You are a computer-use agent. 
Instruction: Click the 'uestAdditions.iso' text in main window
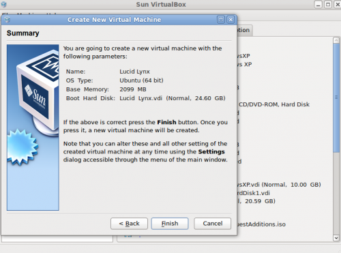(x=261, y=224)
